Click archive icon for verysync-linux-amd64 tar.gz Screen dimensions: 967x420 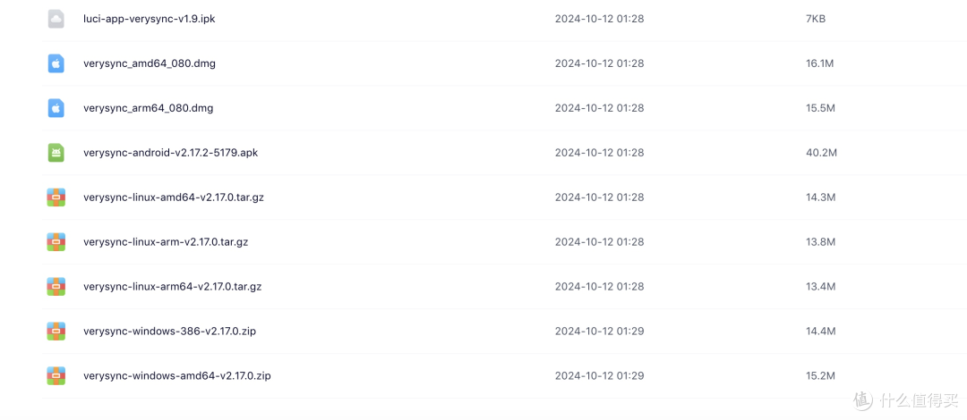click(56, 197)
